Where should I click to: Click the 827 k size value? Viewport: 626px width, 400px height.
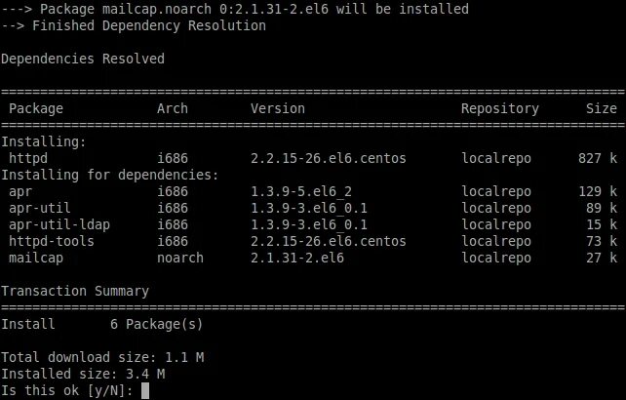598,158
